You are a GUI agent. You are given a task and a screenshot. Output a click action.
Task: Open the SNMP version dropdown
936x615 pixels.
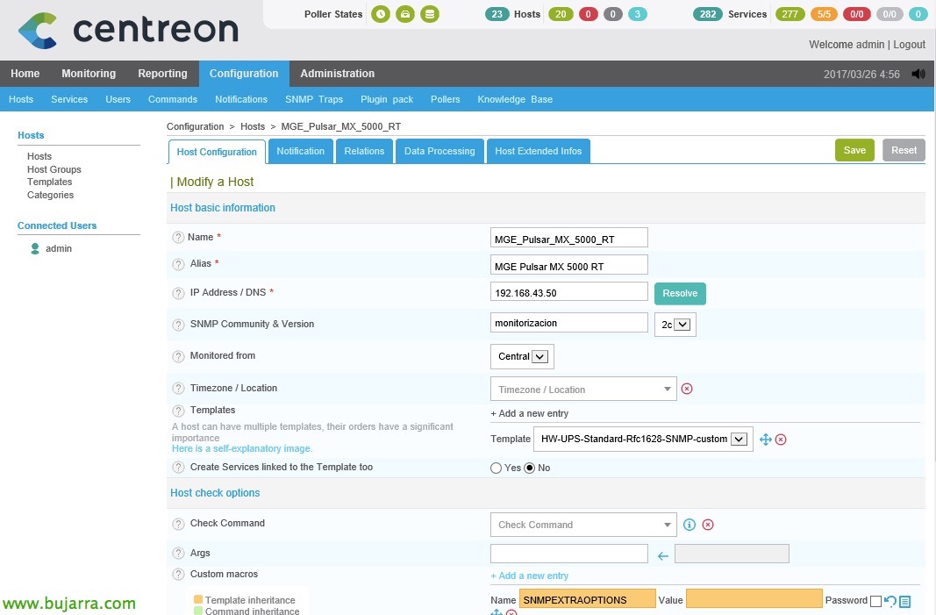click(x=675, y=325)
